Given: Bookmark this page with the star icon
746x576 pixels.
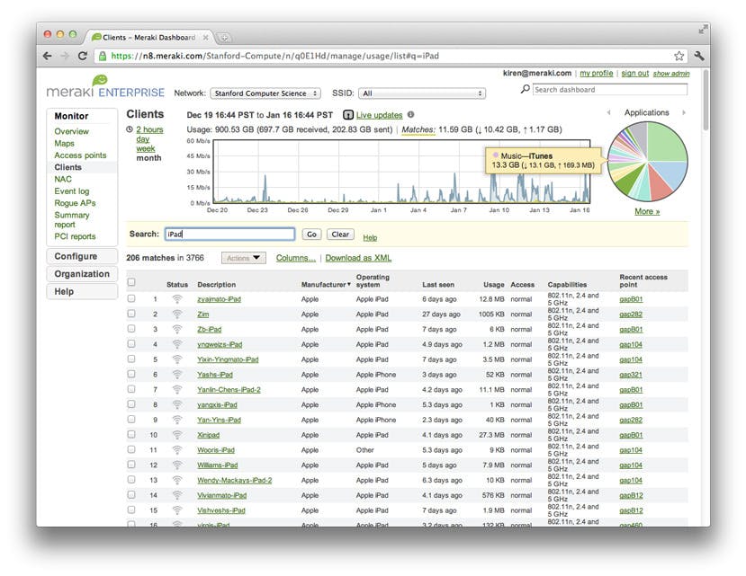Looking at the screenshot, I should (x=679, y=56).
